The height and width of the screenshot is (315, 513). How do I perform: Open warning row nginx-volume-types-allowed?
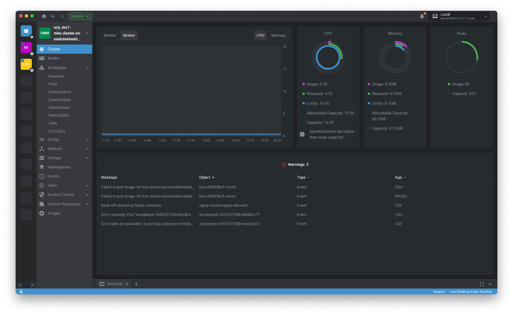coord(295,206)
